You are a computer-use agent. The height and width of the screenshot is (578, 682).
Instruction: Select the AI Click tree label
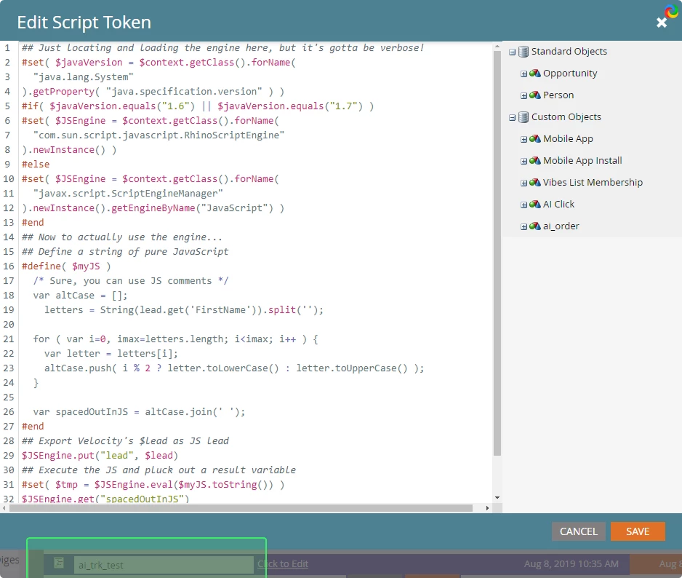[558, 204]
